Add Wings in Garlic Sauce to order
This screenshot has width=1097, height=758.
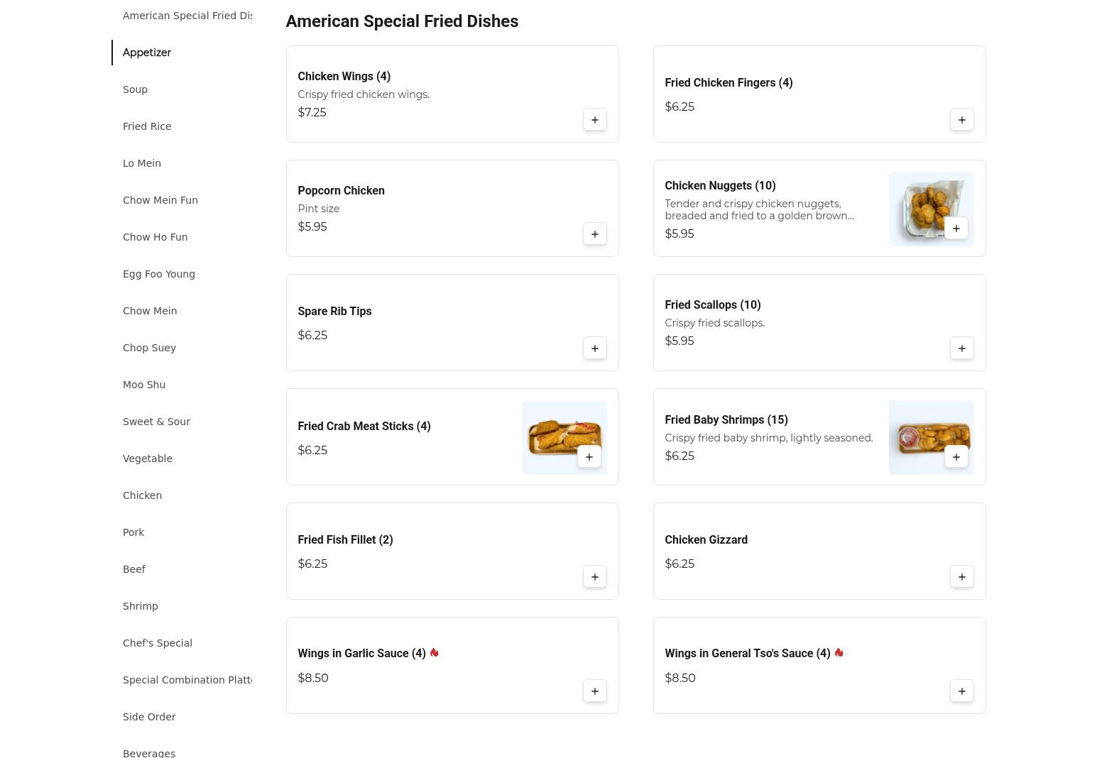point(594,691)
